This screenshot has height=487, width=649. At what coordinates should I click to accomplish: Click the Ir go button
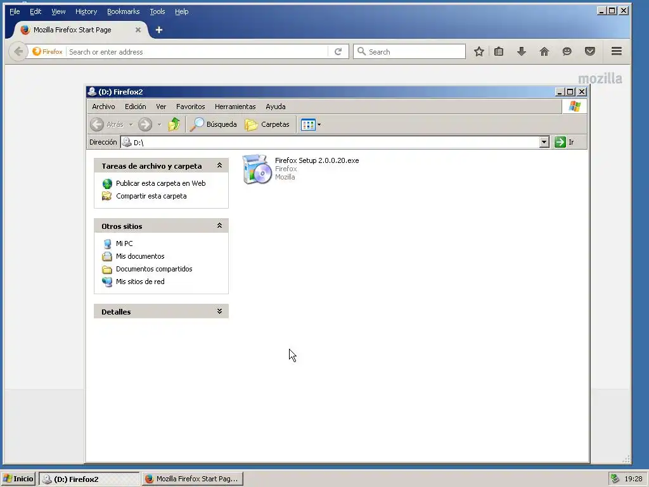click(x=565, y=142)
